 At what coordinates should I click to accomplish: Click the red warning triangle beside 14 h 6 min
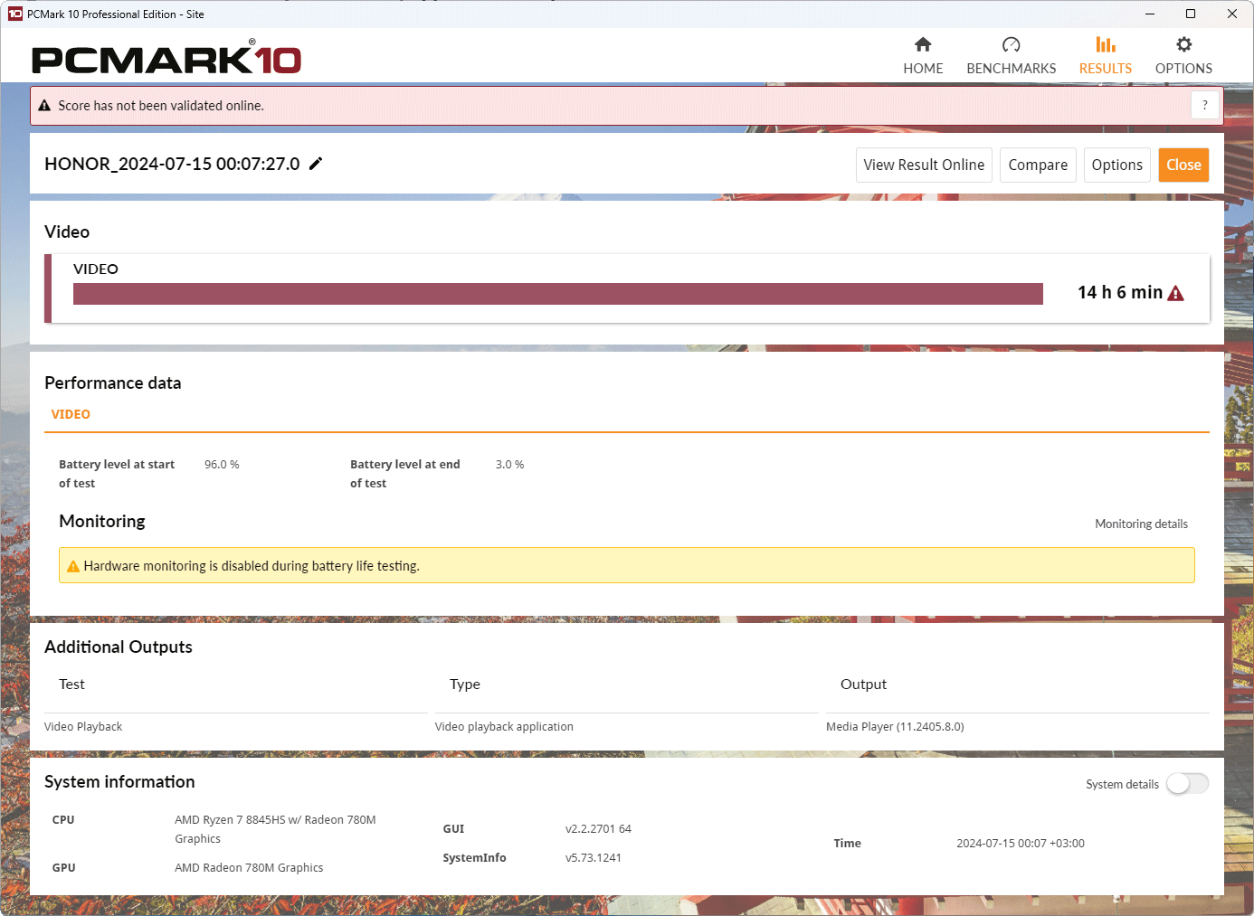(x=1176, y=293)
